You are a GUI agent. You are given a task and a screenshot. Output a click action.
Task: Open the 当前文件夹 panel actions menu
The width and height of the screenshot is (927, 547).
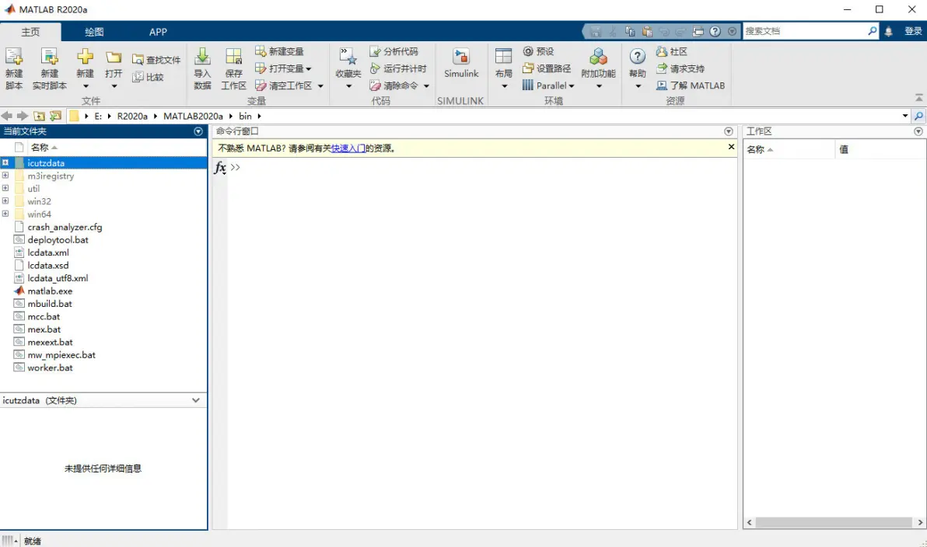[198, 131]
